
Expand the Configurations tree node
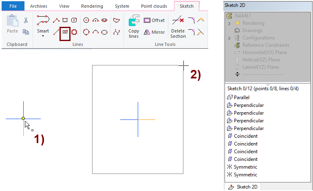[229, 38]
